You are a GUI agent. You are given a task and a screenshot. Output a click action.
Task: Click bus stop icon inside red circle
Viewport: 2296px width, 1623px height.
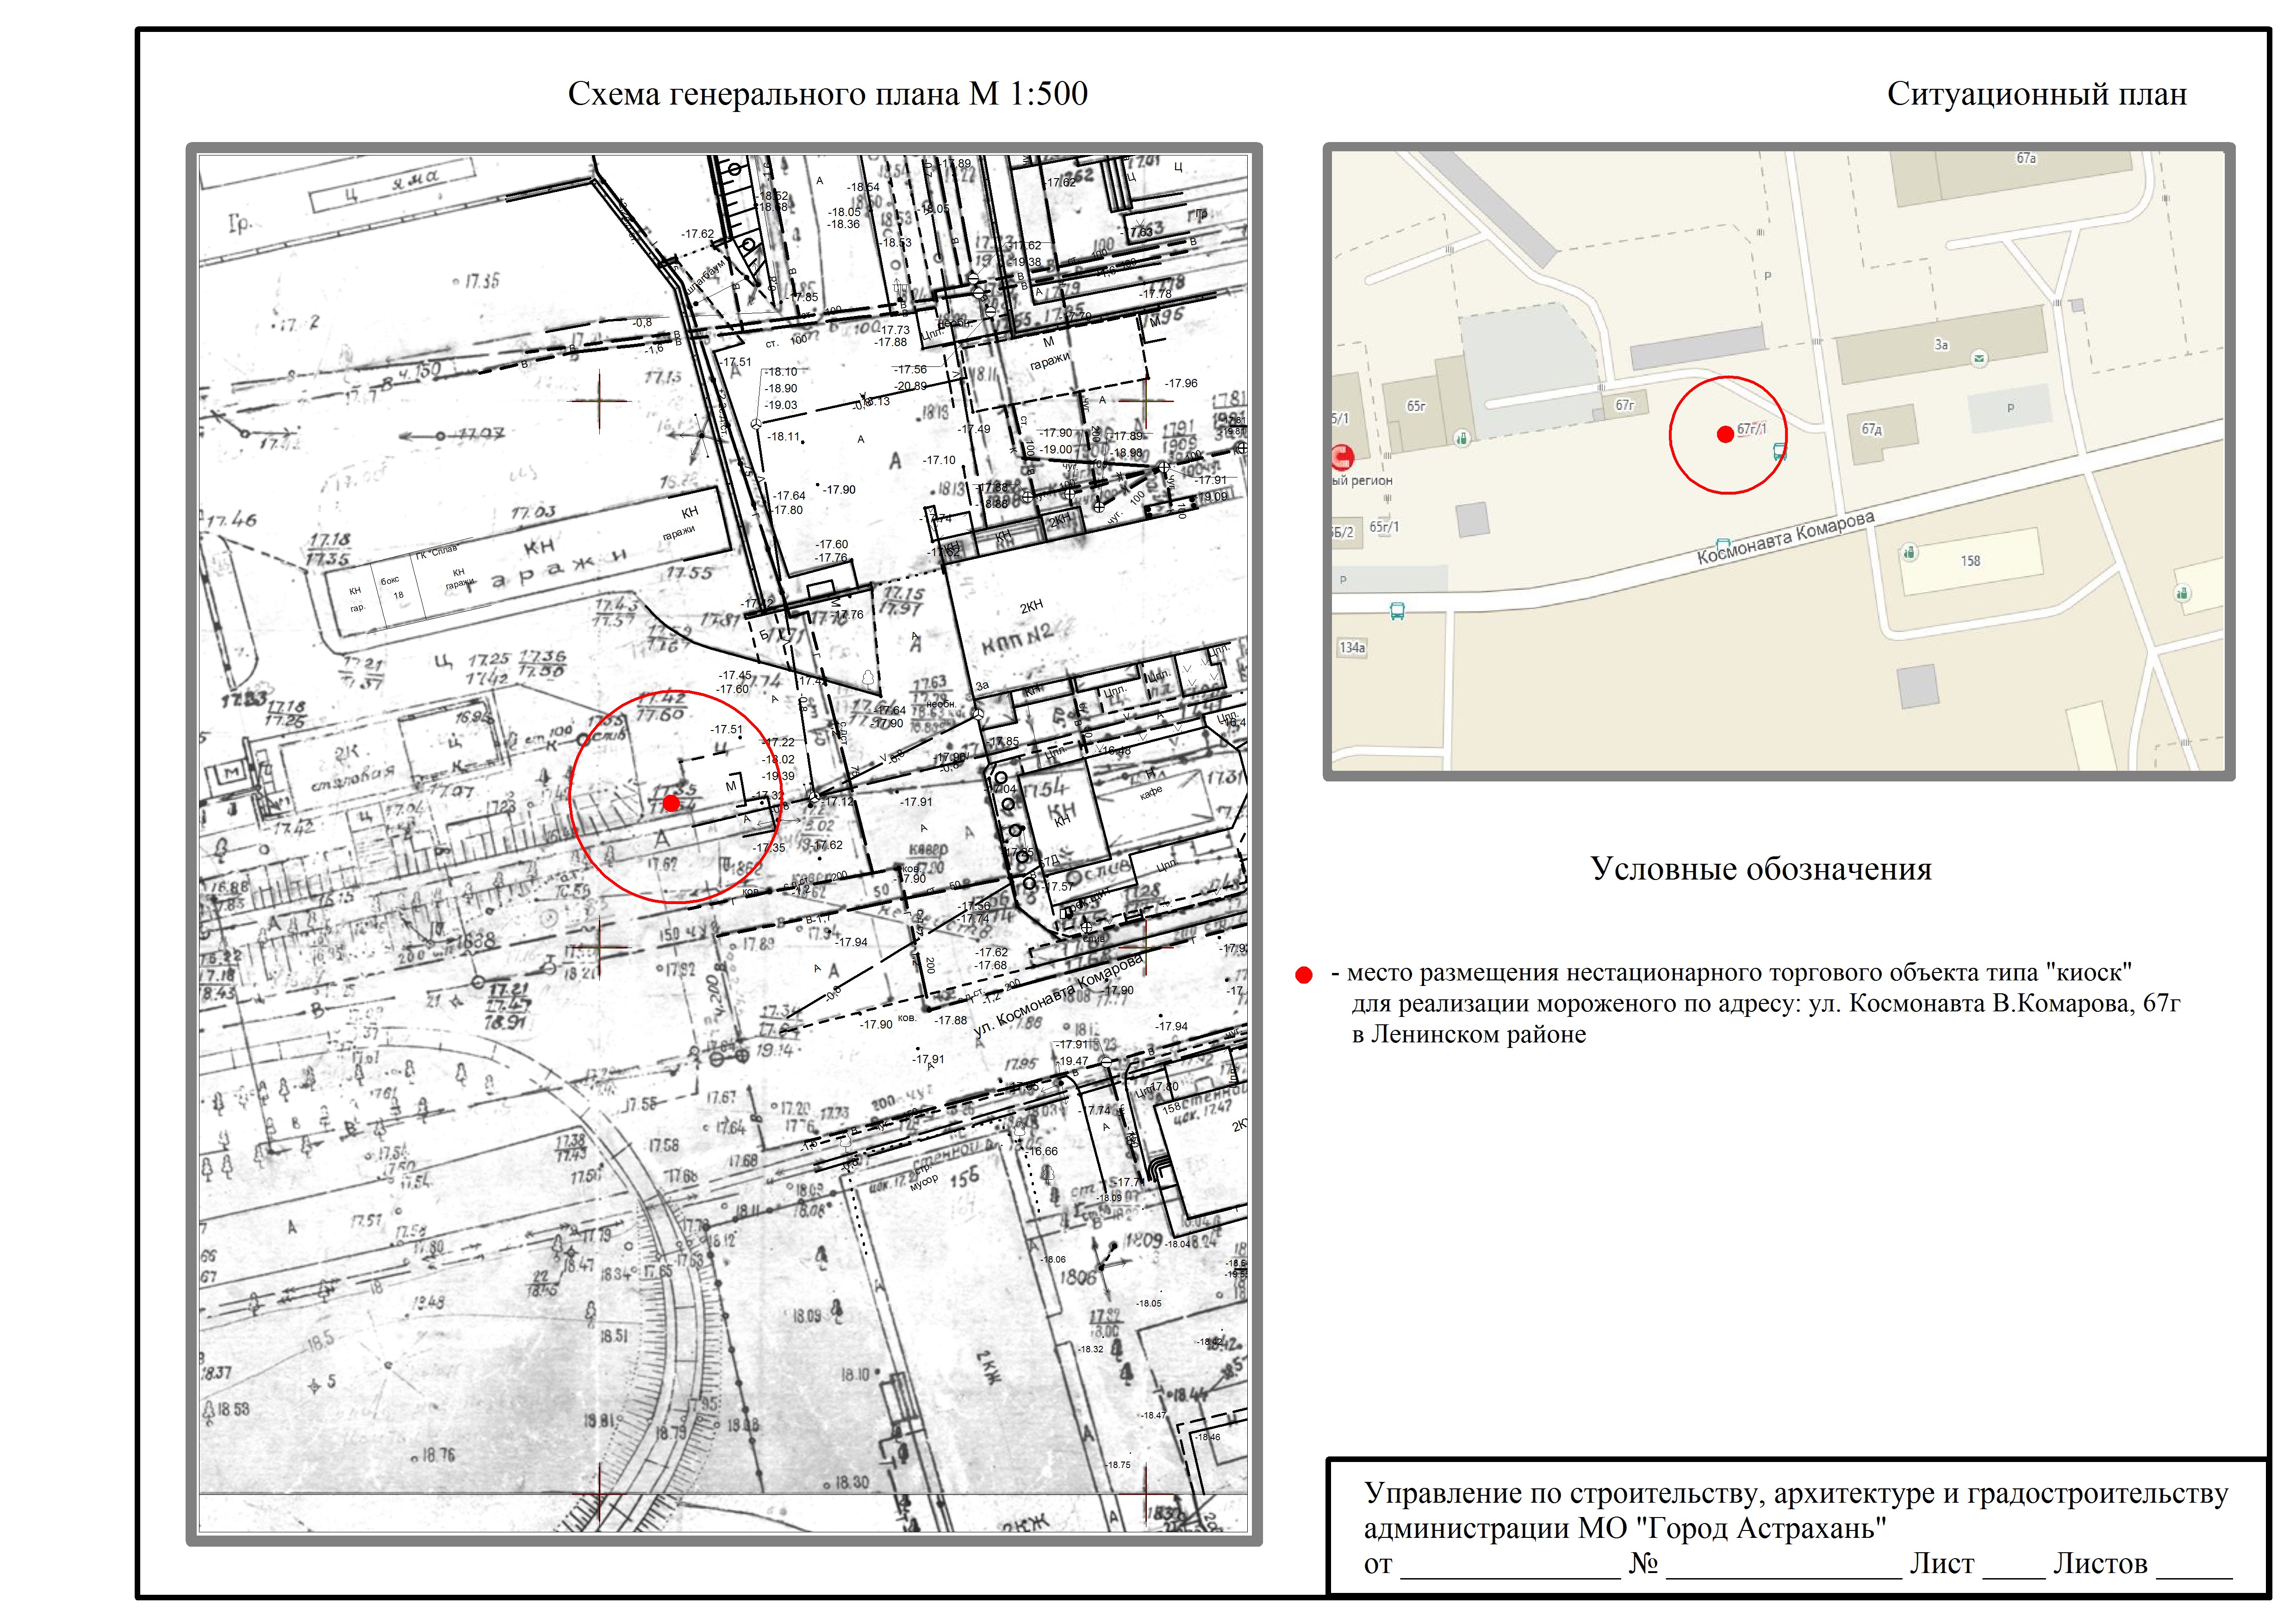point(1779,452)
